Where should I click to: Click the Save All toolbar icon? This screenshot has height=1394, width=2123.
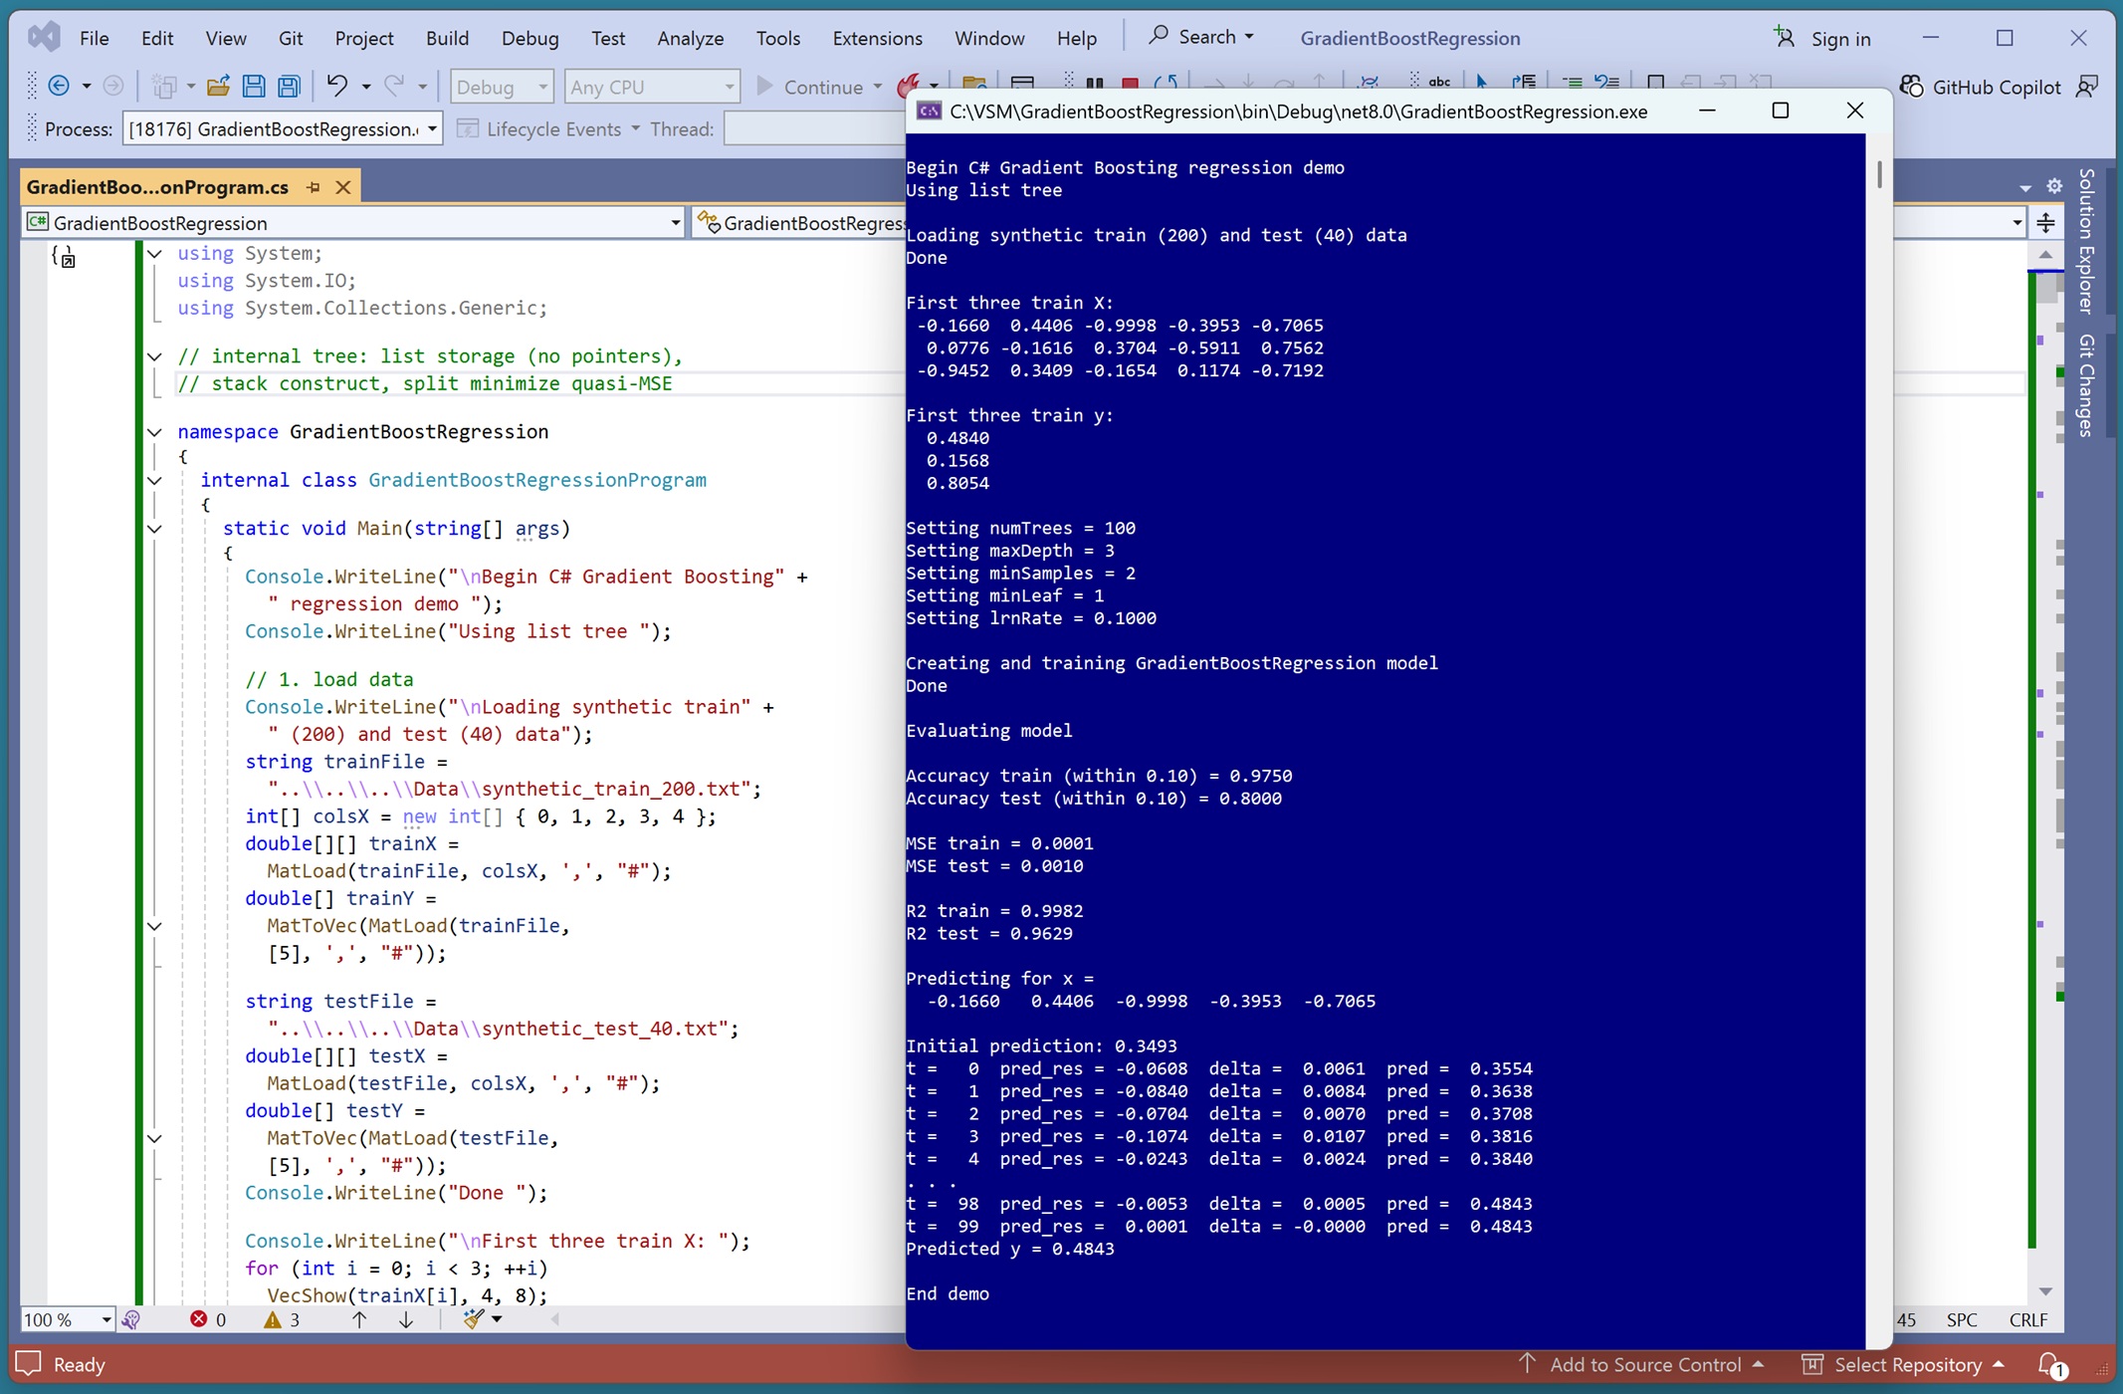coord(289,87)
